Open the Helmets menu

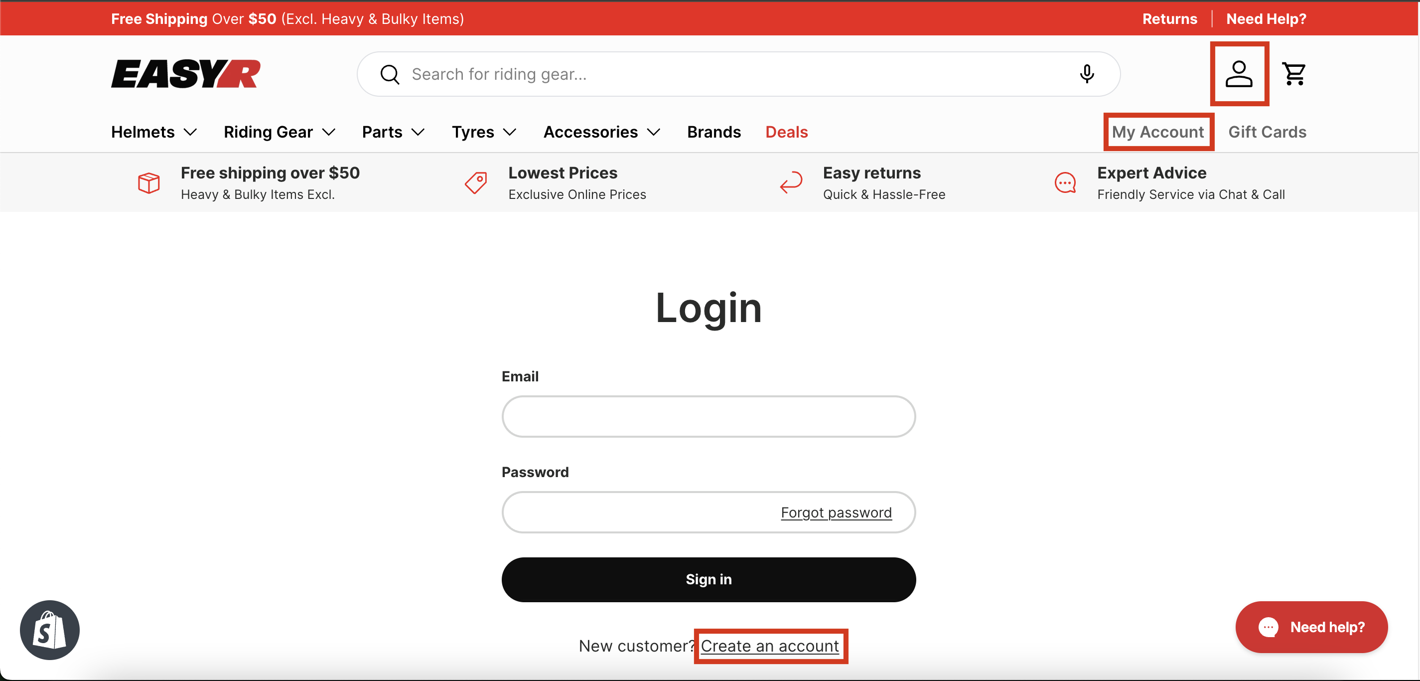tap(143, 132)
